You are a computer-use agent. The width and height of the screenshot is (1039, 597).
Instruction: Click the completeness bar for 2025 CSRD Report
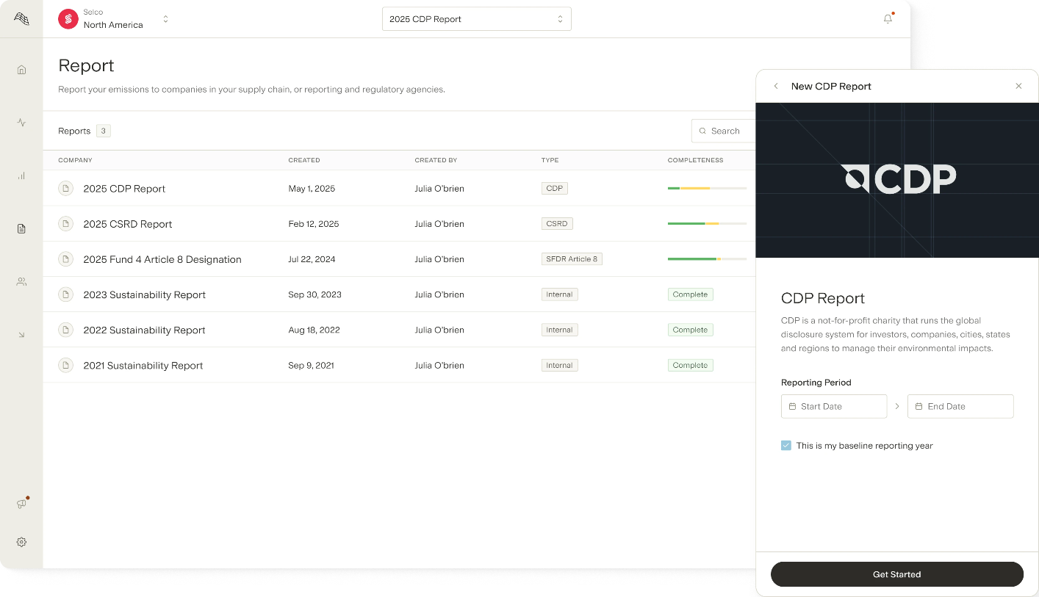pos(707,224)
